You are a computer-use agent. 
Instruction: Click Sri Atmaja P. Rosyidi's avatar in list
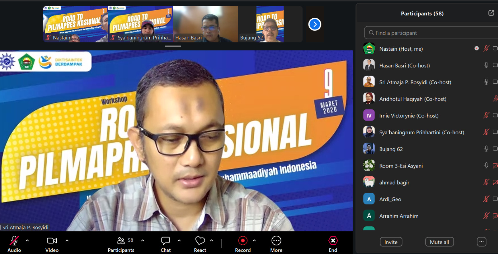click(369, 82)
